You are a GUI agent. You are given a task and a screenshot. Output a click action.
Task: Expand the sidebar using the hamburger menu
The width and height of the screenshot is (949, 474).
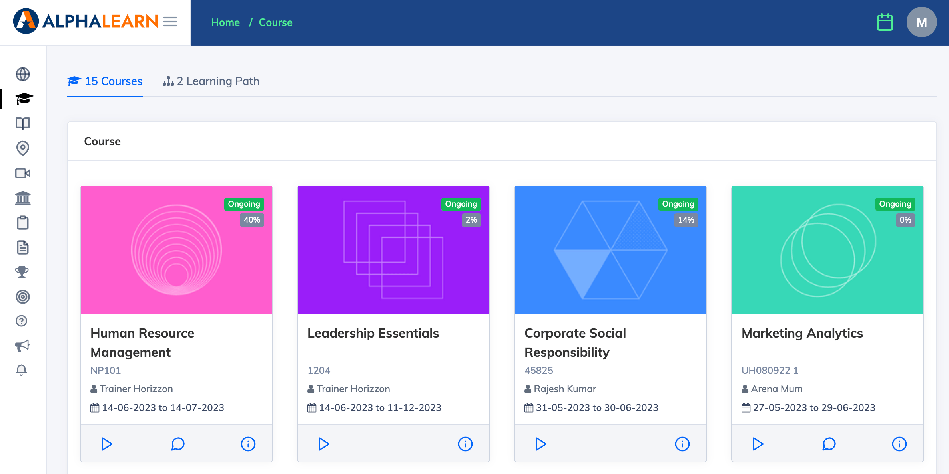tap(170, 22)
